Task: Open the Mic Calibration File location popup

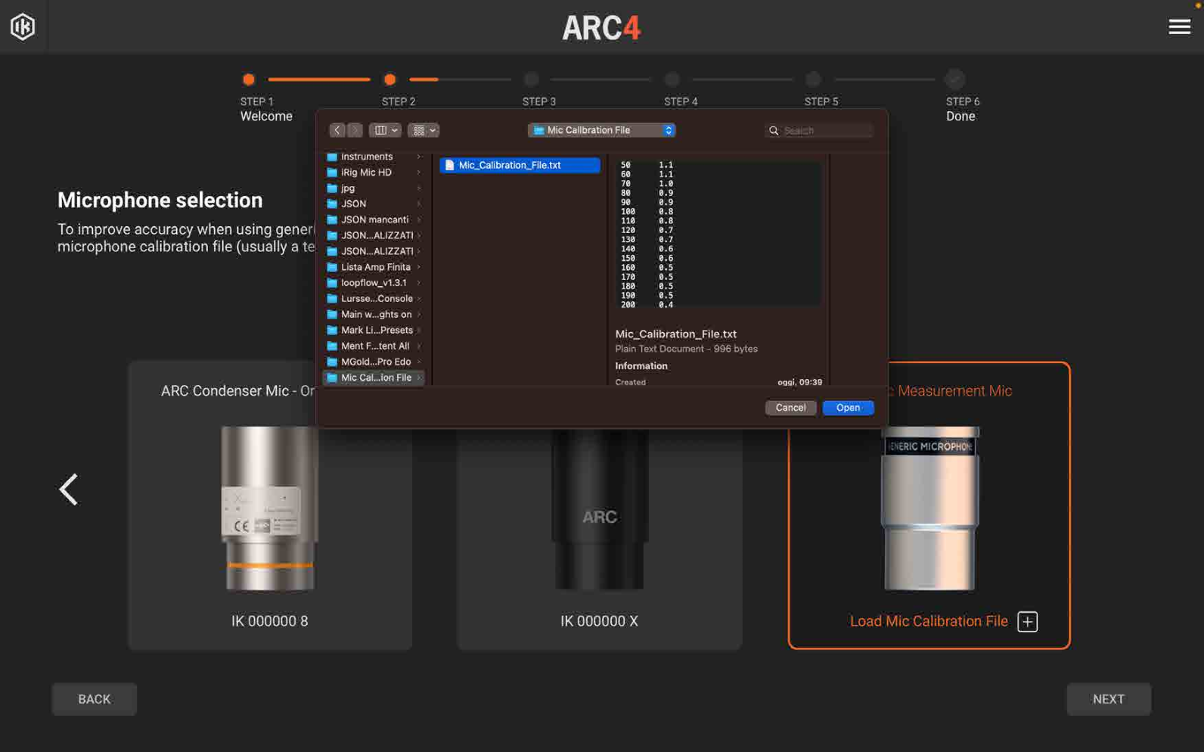Action: click(601, 130)
